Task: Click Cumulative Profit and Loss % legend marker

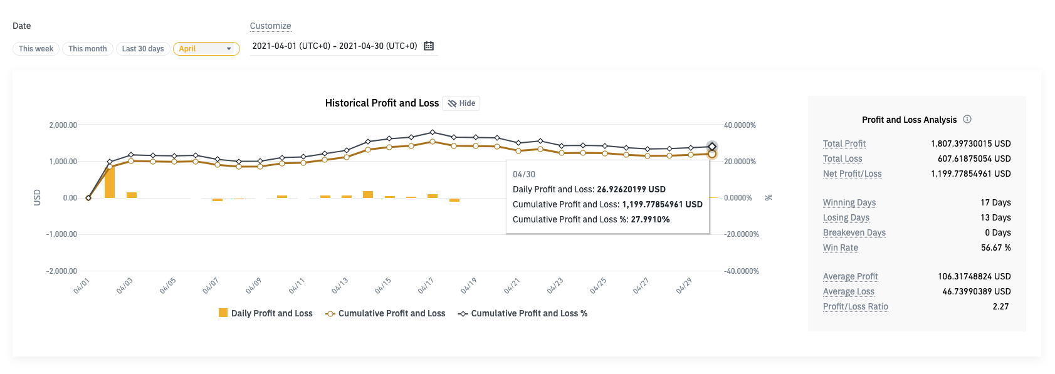Action: pyautogui.click(x=463, y=313)
